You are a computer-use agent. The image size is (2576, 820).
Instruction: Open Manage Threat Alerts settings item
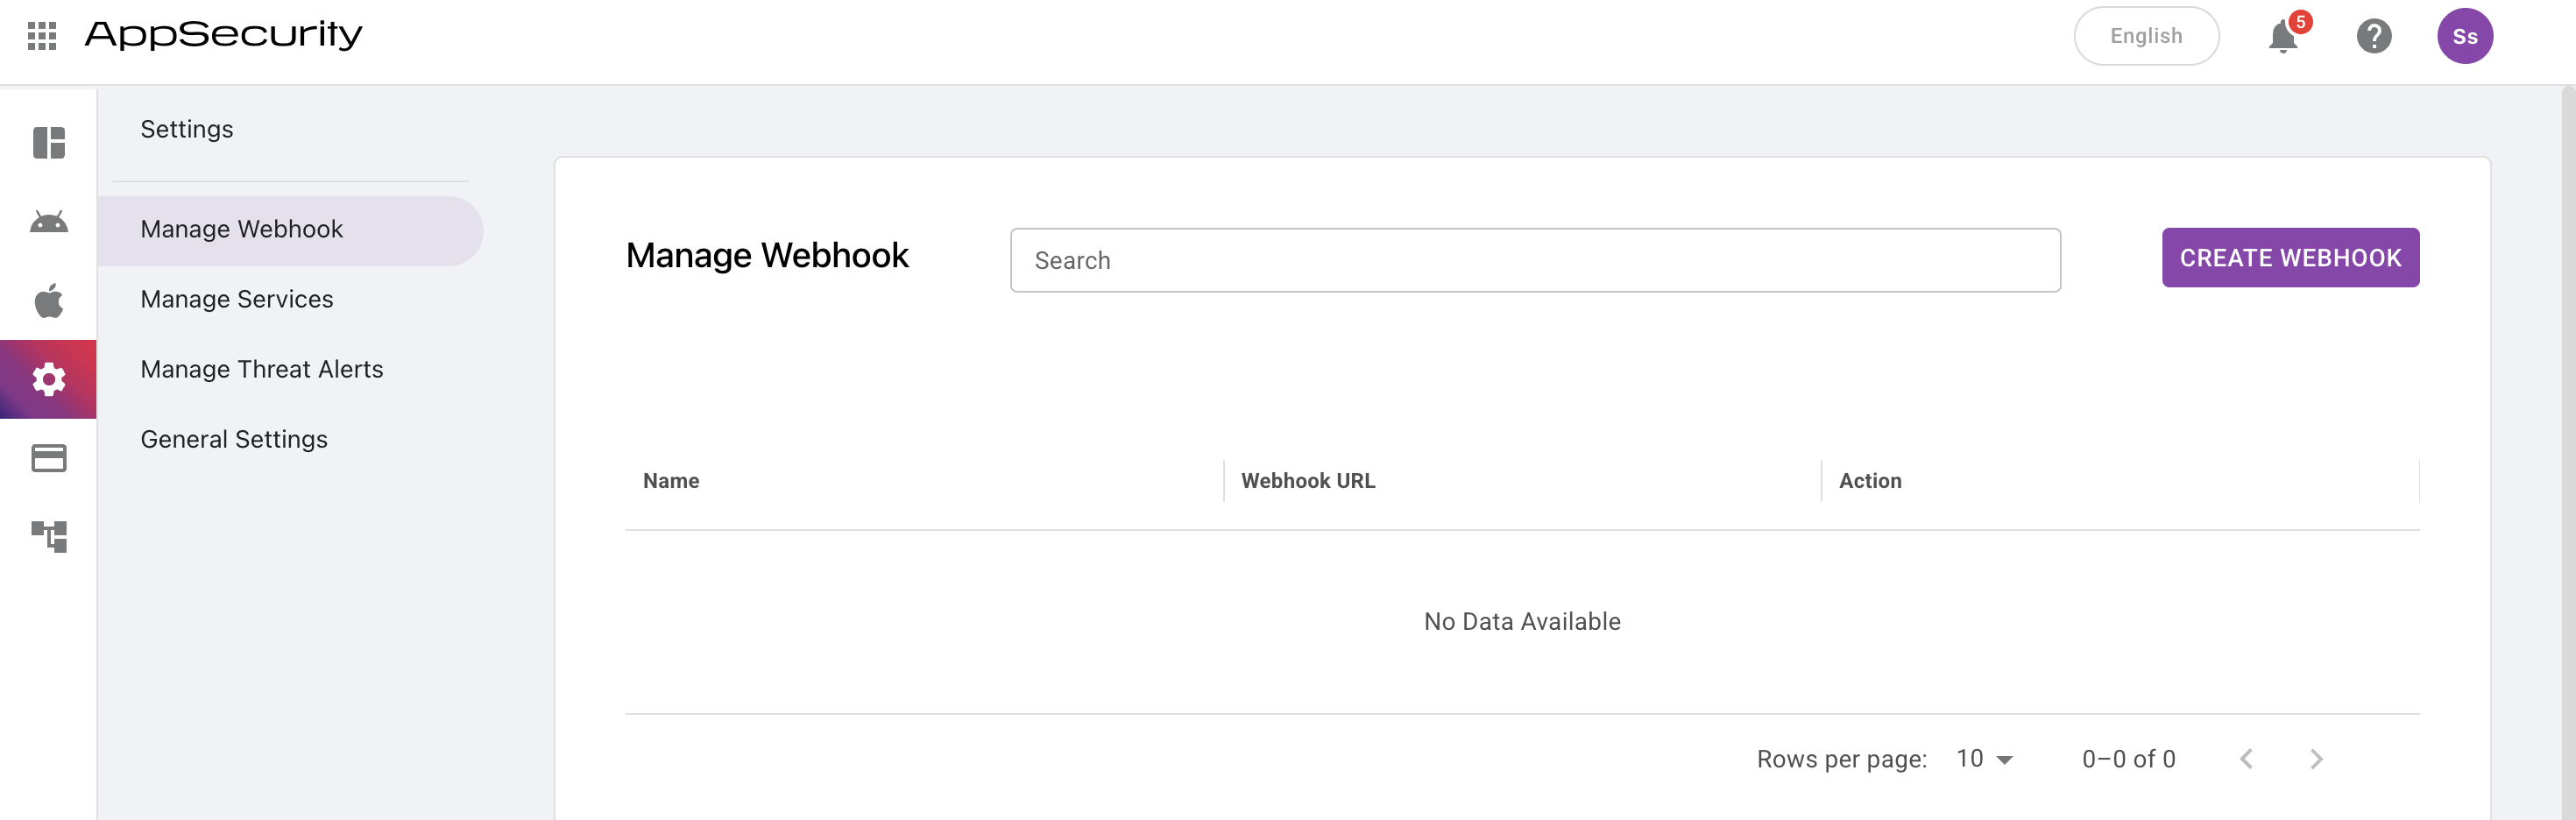tap(262, 370)
